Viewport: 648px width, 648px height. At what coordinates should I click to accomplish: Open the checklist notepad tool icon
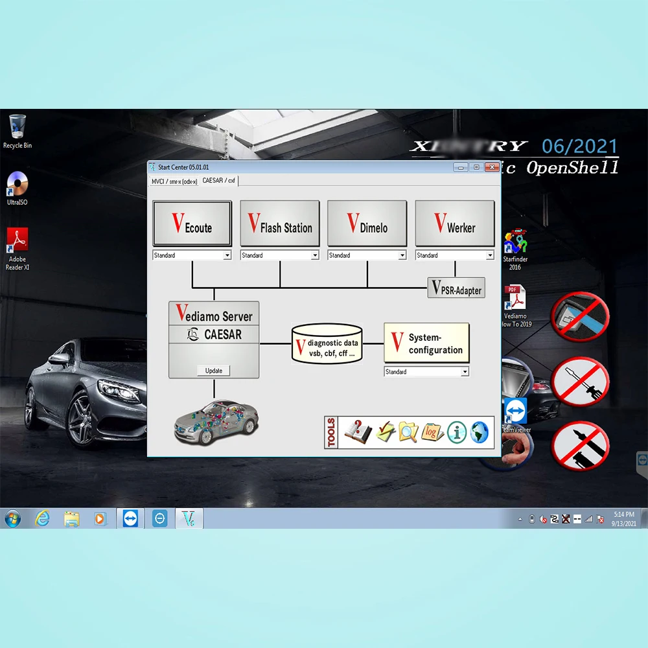385,432
